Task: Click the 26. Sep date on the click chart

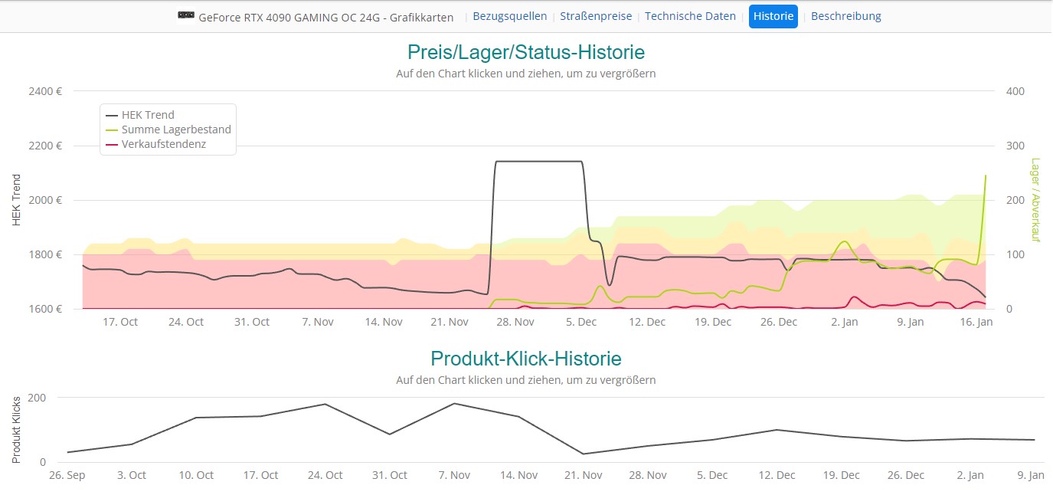Action: 67,475
